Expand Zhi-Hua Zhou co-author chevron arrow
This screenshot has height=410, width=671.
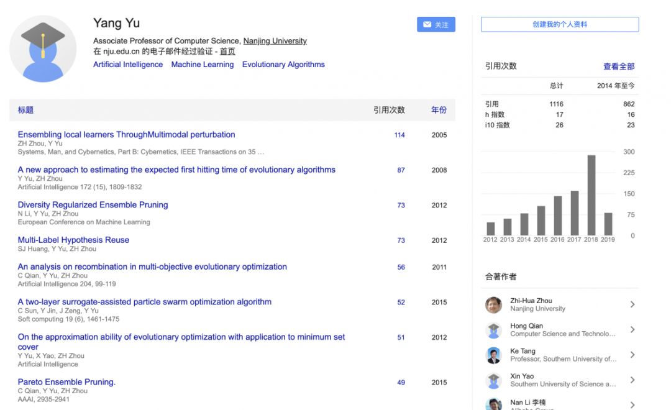[x=632, y=304]
